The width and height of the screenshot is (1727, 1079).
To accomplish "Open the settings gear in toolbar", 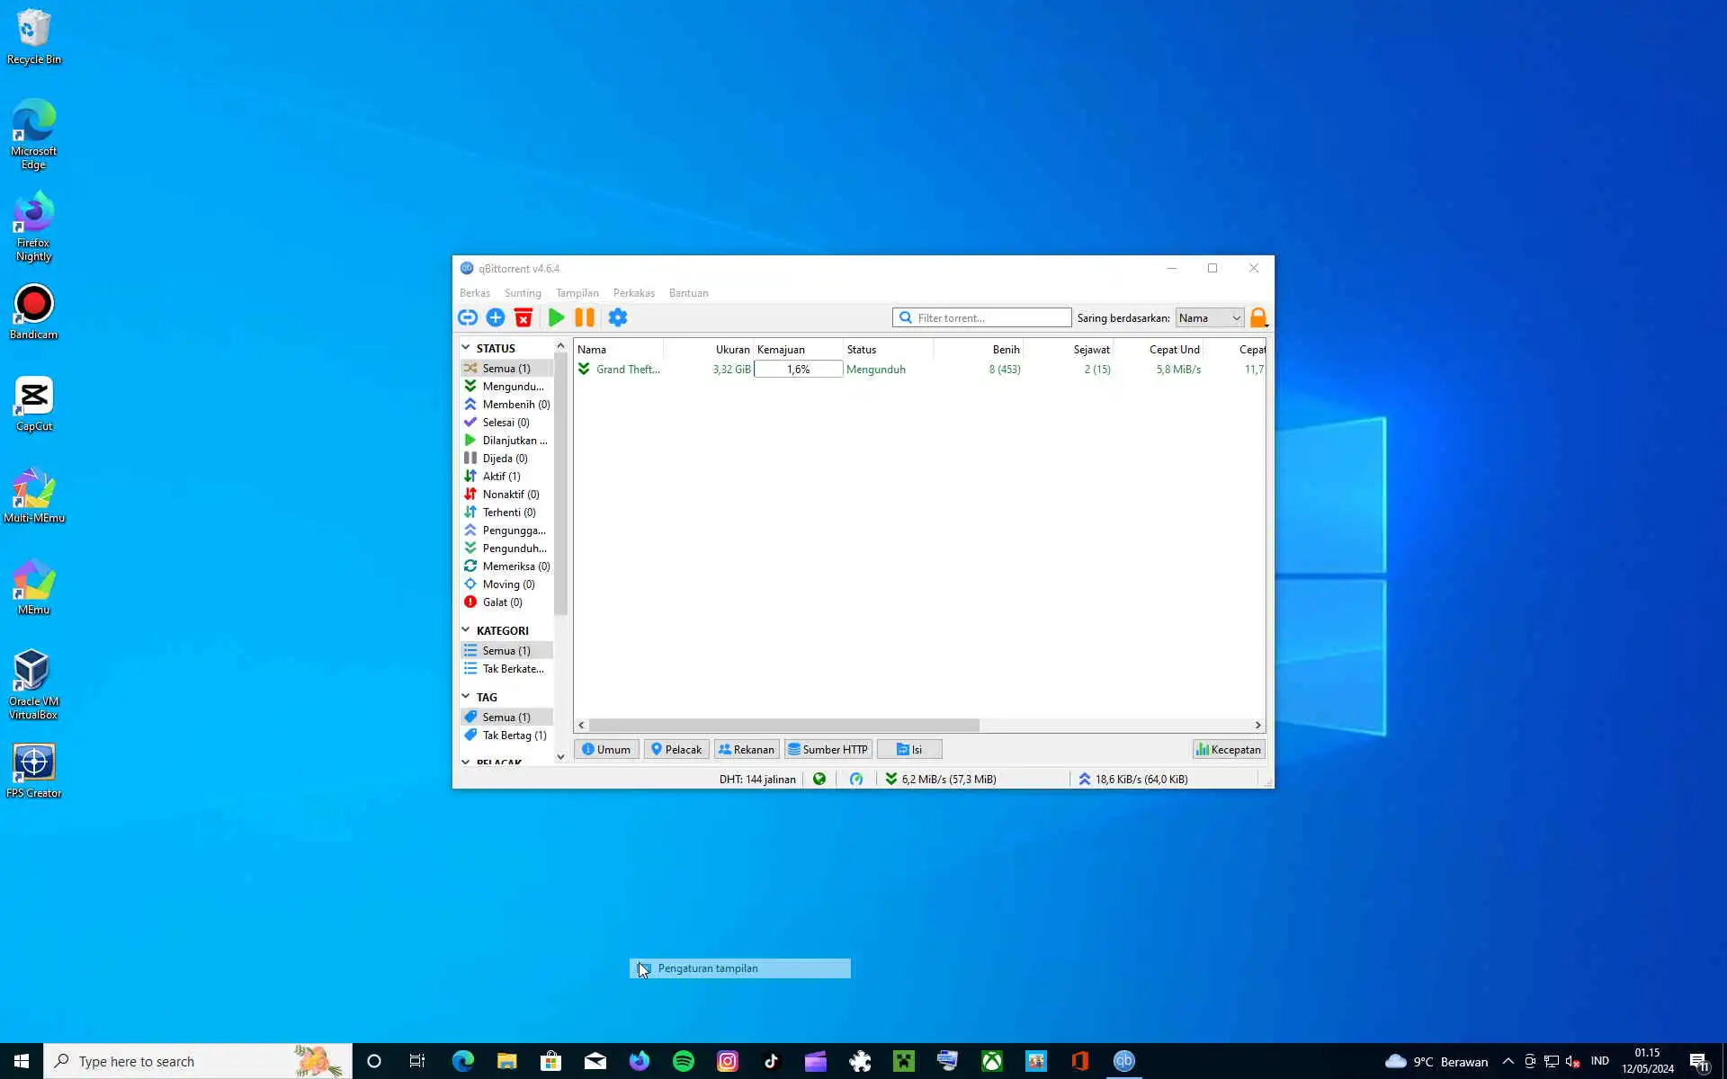I will 618,317.
